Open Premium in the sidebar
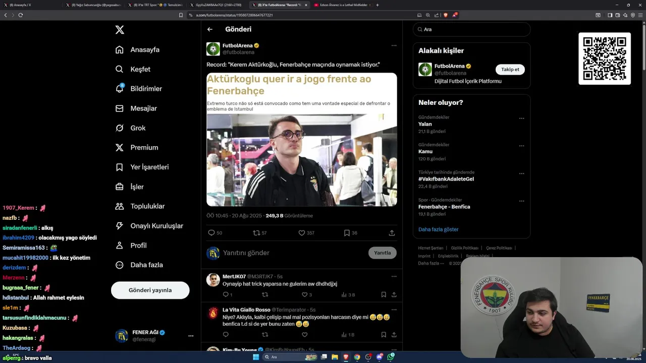Screen dimensions: 646x363 (x=136, y=148)
